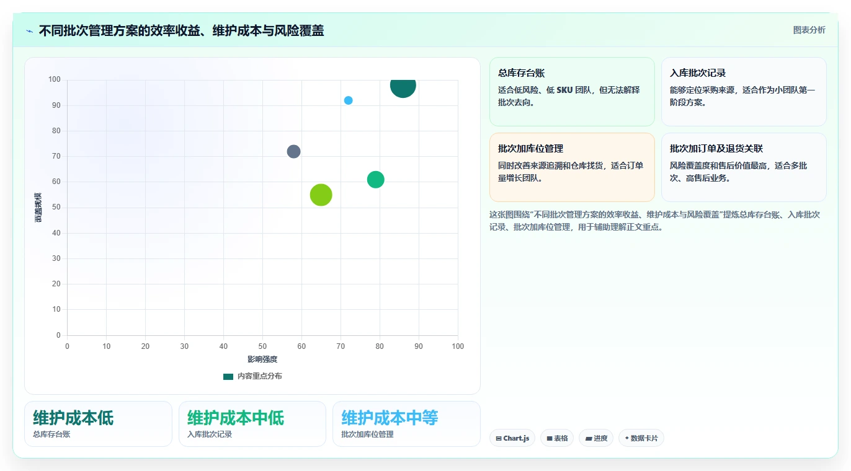This screenshot has width=851, height=471.
Task: Click the 内容重点分布 legend label
Action: pyautogui.click(x=259, y=376)
